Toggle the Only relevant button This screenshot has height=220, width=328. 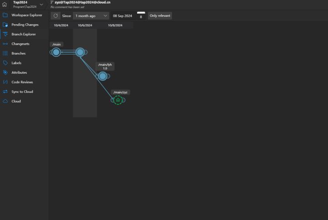[160, 15]
